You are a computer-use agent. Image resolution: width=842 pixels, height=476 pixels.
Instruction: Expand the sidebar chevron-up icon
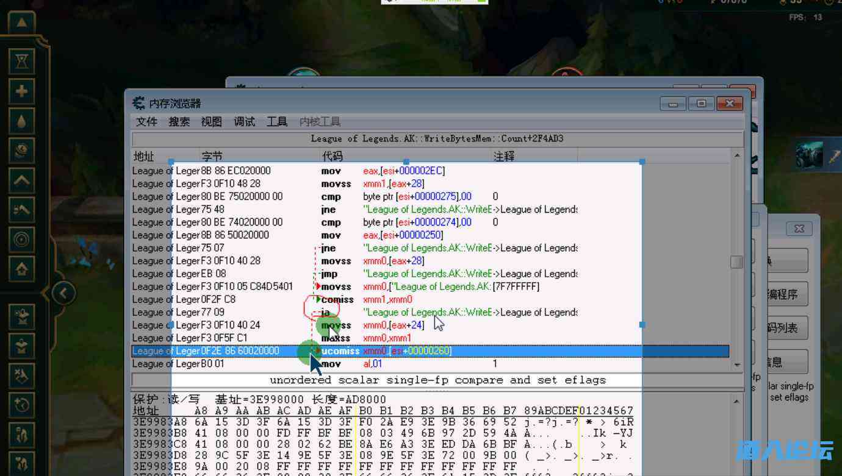pos(22,180)
